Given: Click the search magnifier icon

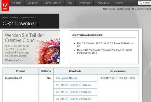Looking at the screenshot, I should coord(140,2).
